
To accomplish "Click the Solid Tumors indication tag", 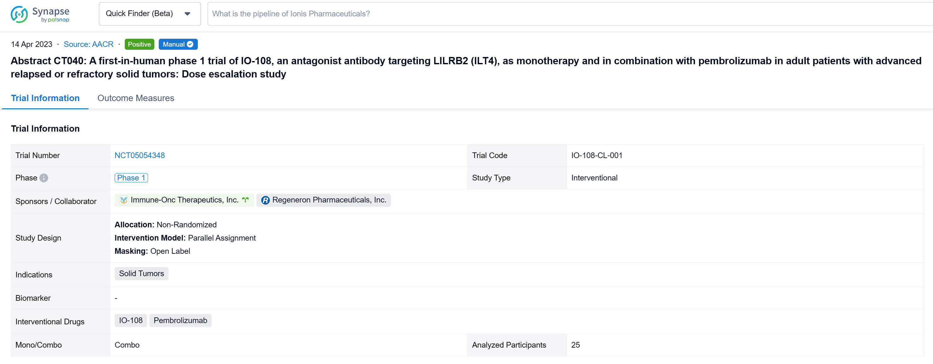I will click(x=141, y=273).
